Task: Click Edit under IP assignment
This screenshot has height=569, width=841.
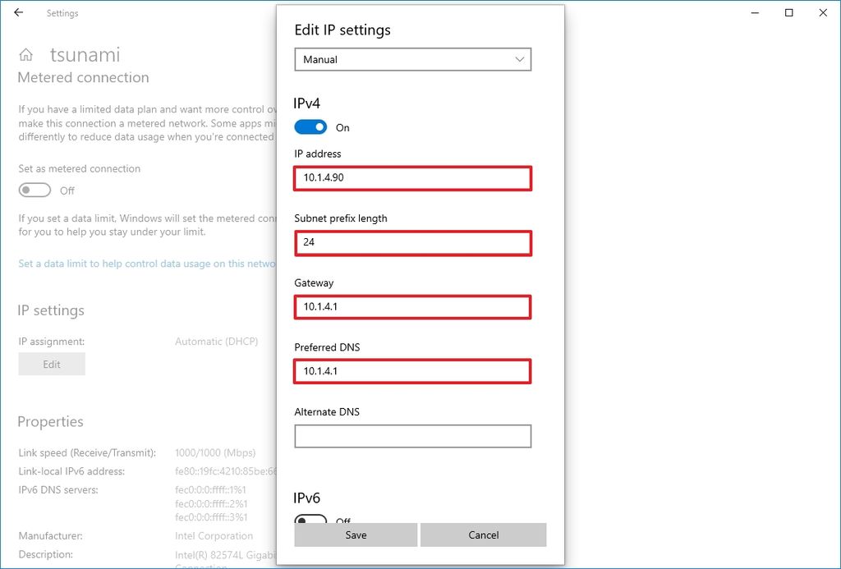Action: pos(51,364)
